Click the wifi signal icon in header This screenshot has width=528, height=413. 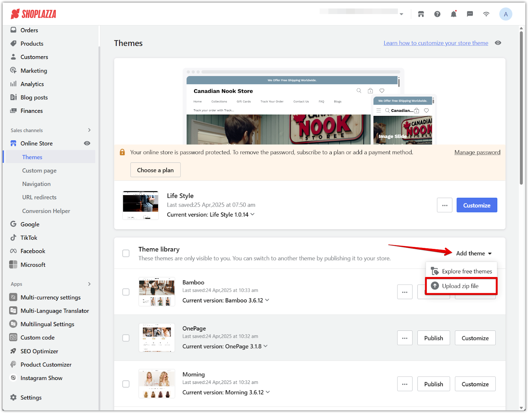[486, 14]
